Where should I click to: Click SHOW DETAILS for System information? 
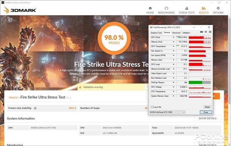tap(208, 118)
